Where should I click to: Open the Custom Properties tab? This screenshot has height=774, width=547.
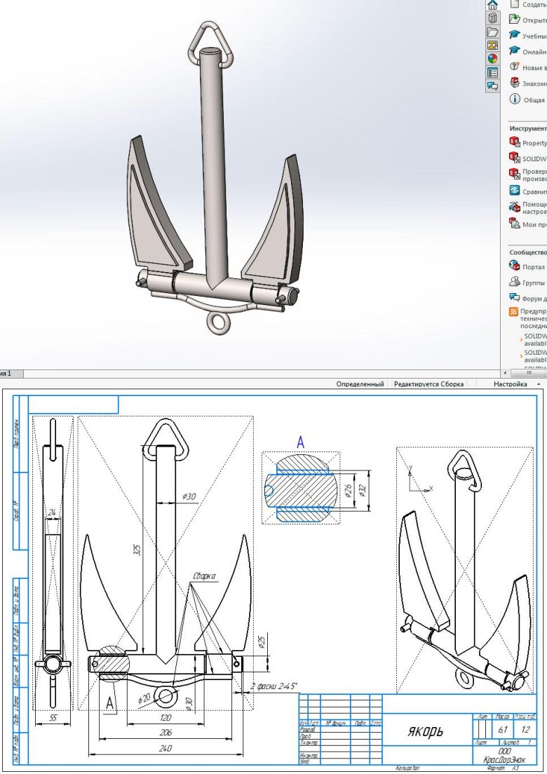point(492,72)
